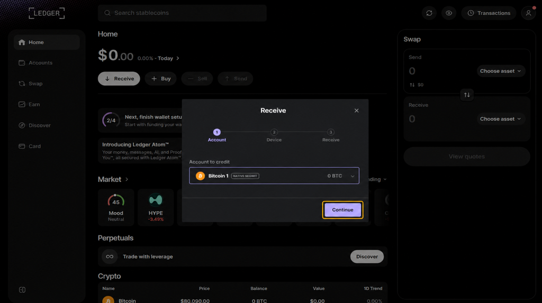This screenshot has width=542, height=303.
Task: Open the Earn sidebar section
Action: (x=47, y=104)
